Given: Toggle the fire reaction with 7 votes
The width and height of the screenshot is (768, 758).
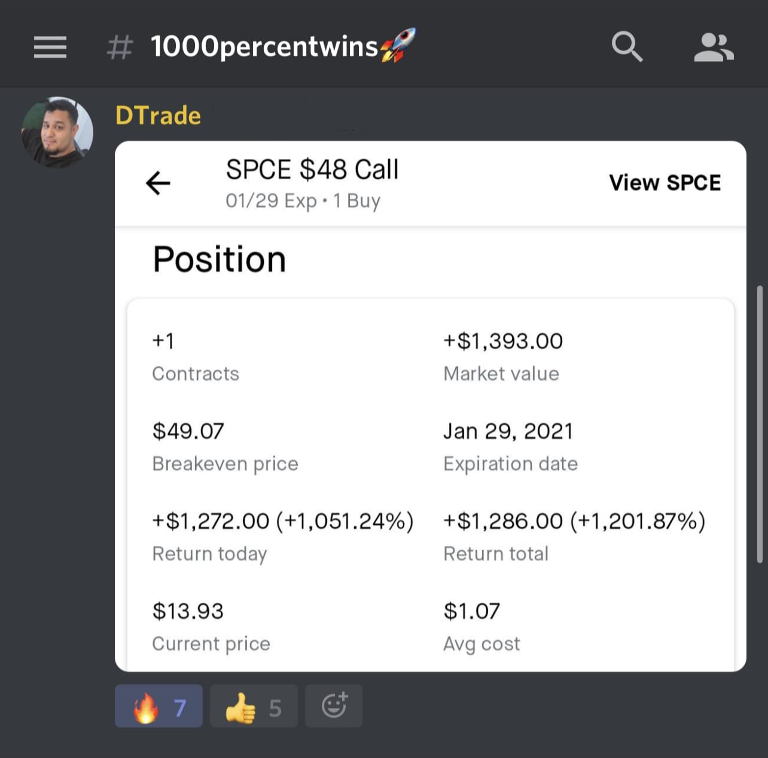Looking at the screenshot, I should 159,706.
